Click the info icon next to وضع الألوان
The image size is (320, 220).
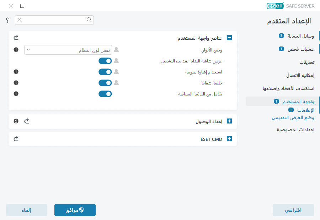pyautogui.click(x=16, y=50)
